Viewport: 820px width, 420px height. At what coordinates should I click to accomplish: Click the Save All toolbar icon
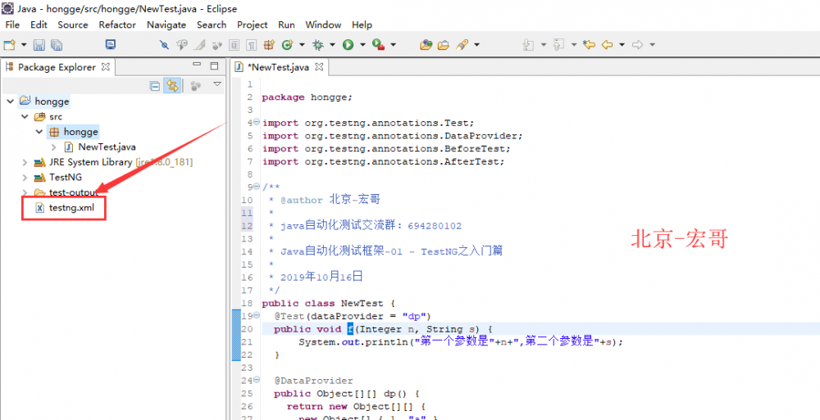57,45
